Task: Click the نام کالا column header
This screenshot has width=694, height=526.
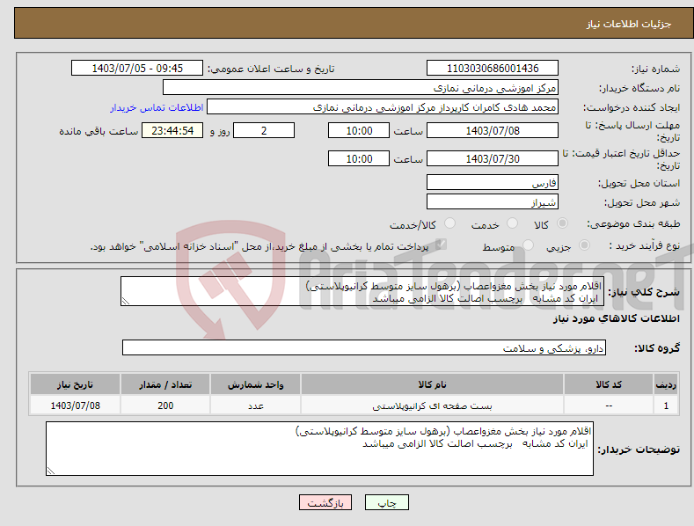Action: coord(432,384)
